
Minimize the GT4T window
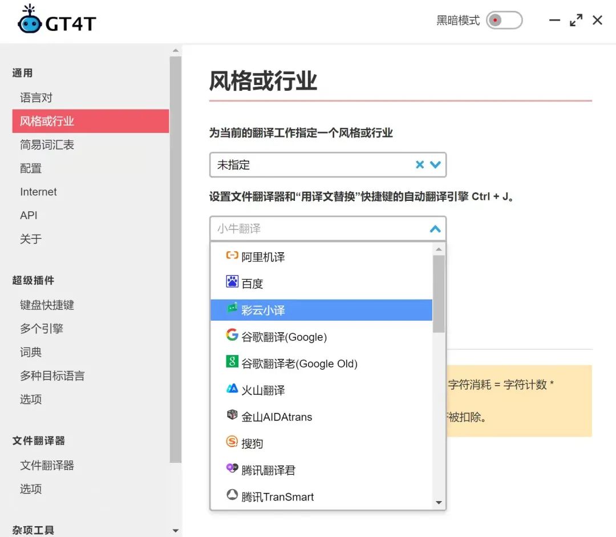[x=554, y=20]
